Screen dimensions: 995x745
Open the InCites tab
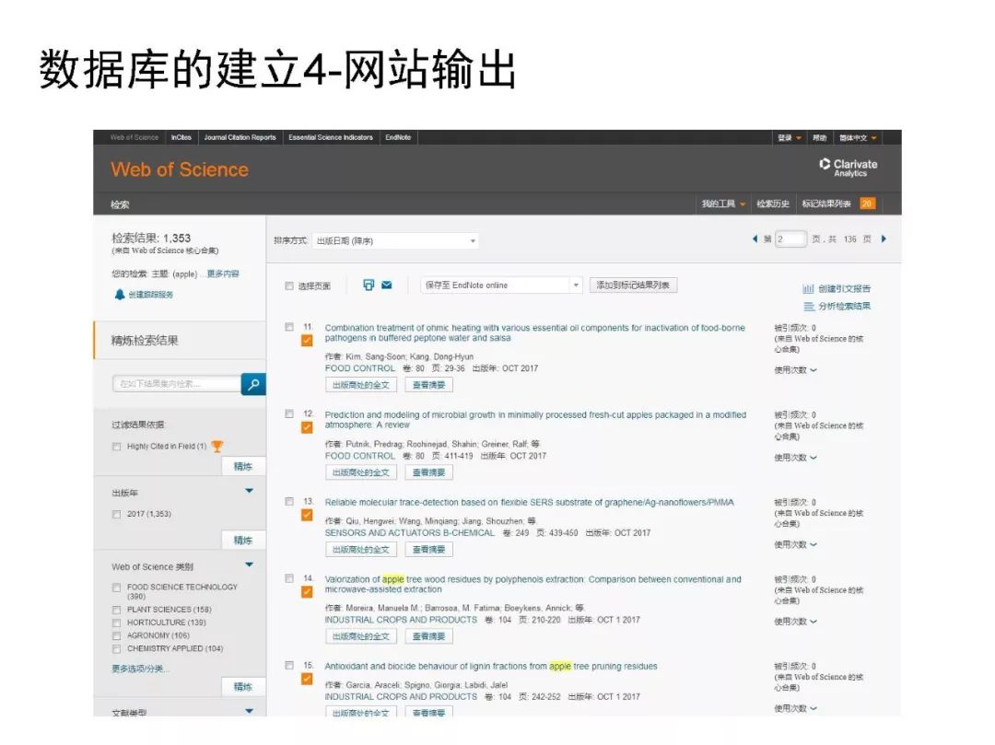point(181,137)
